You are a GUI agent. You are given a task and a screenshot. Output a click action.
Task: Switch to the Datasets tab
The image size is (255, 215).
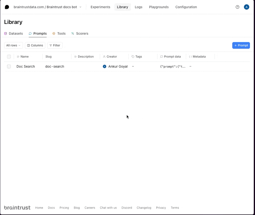(x=13, y=33)
